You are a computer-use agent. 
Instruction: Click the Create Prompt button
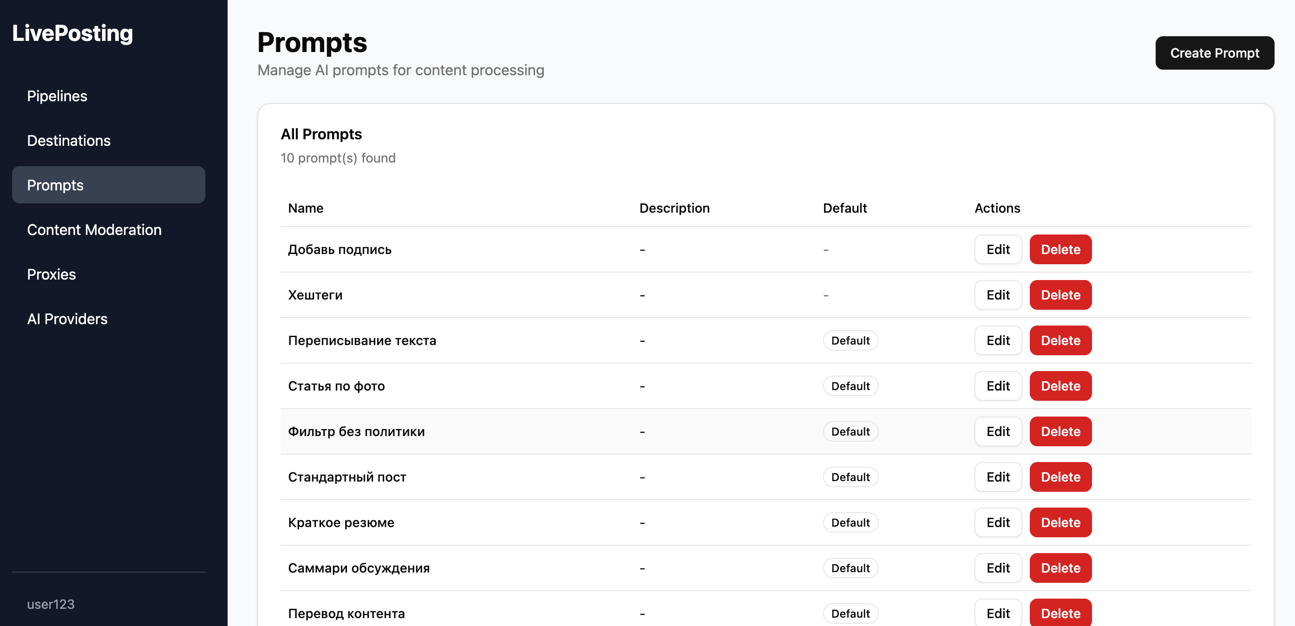coord(1214,53)
